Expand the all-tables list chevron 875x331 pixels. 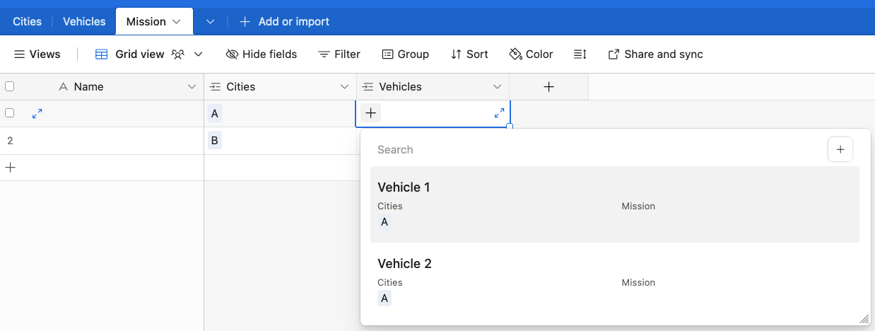click(211, 22)
